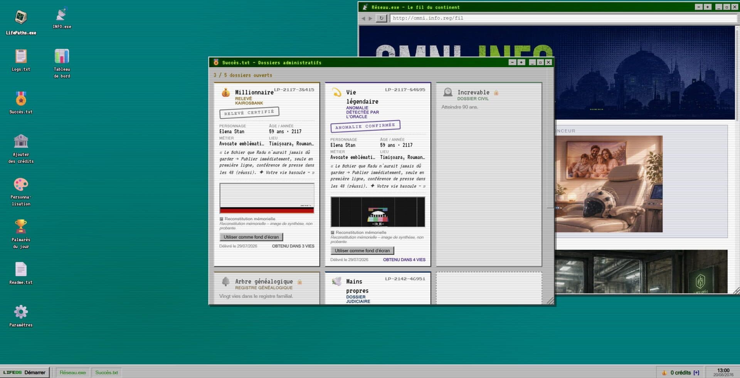Open the LifePaths.exe desktop icon
Screen dimensions: 740x378
21,22
